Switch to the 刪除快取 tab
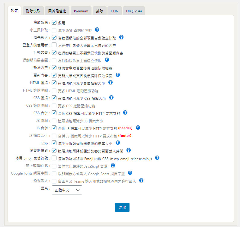The image size is (240, 227). 34,11
